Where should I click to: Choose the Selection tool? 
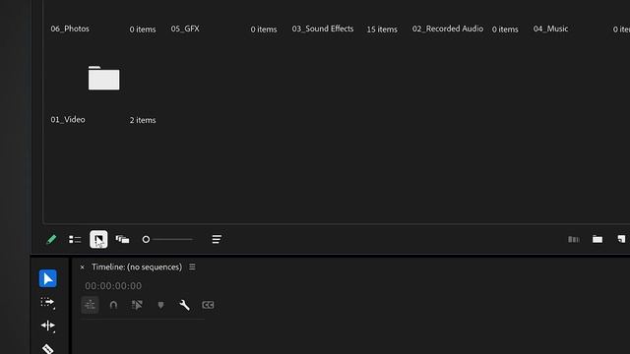click(x=48, y=278)
